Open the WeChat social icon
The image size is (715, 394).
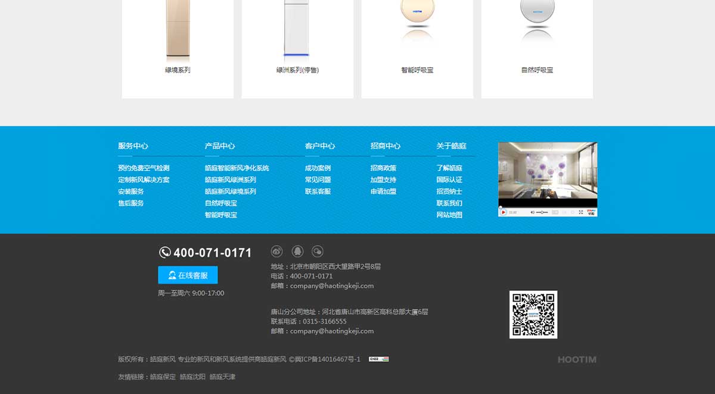tap(318, 252)
